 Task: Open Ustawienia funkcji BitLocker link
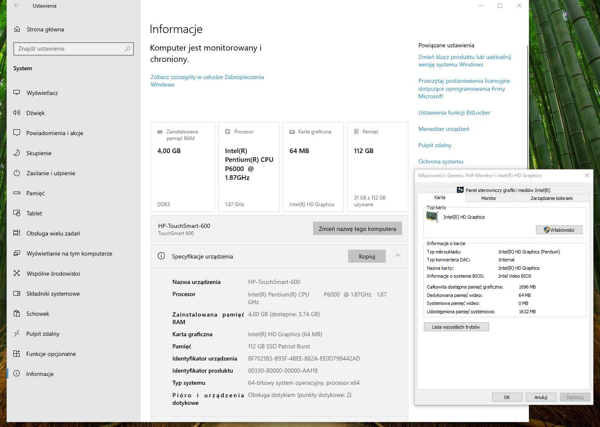[454, 113]
